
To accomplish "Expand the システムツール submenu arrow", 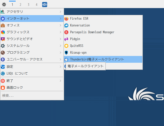I will (61, 46).
